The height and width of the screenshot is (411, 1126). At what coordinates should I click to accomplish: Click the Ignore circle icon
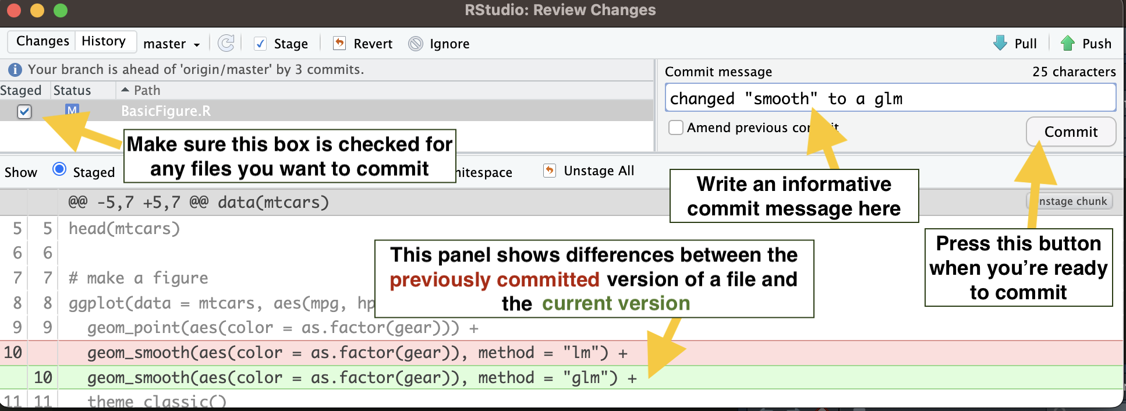[x=416, y=44]
